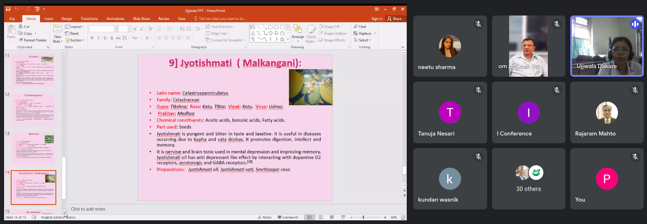Image resolution: width=647 pixels, height=224 pixels.
Task: Switch to the Slide Show tab
Action: click(x=141, y=19)
